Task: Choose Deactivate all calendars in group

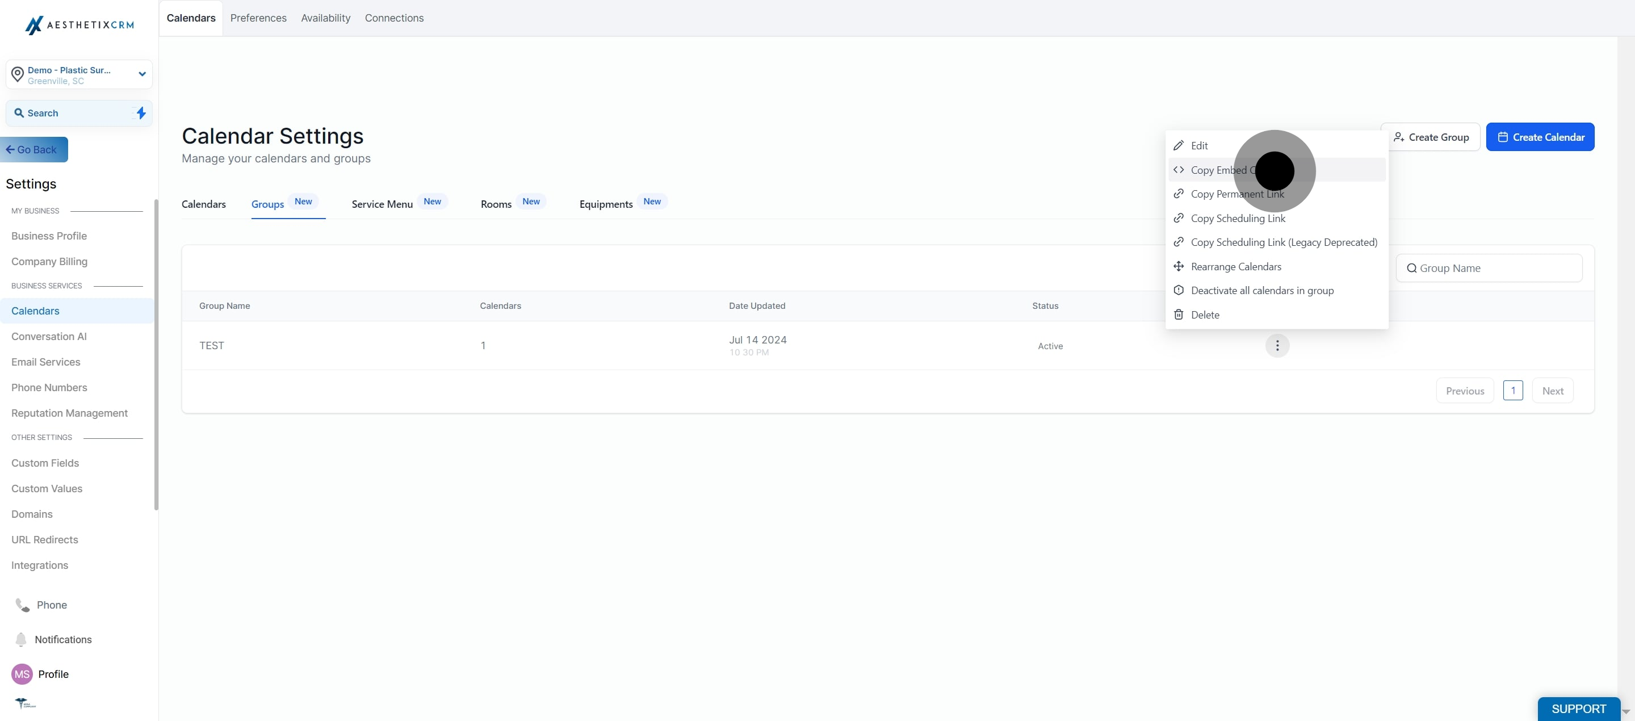Action: tap(1276, 291)
